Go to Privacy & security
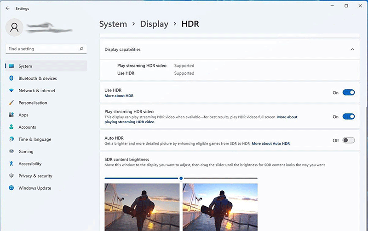Image resolution: width=368 pixels, height=231 pixels. pos(46,176)
